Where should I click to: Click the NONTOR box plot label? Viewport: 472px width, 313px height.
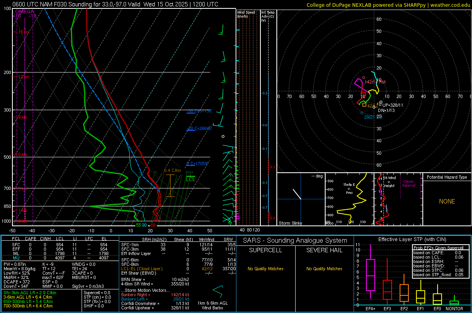click(454, 309)
